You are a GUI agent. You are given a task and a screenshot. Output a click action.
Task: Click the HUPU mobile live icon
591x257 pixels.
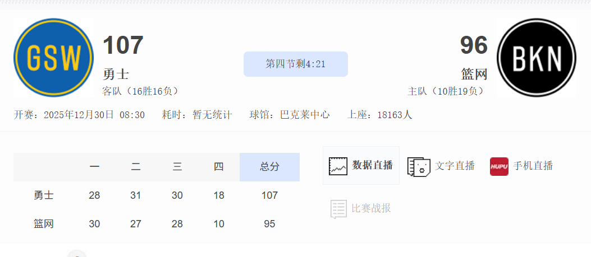click(499, 166)
